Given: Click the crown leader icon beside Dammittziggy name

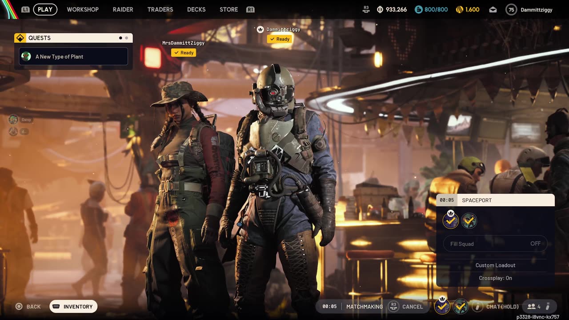Looking at the screenshot, I should (x=260, y=29).
